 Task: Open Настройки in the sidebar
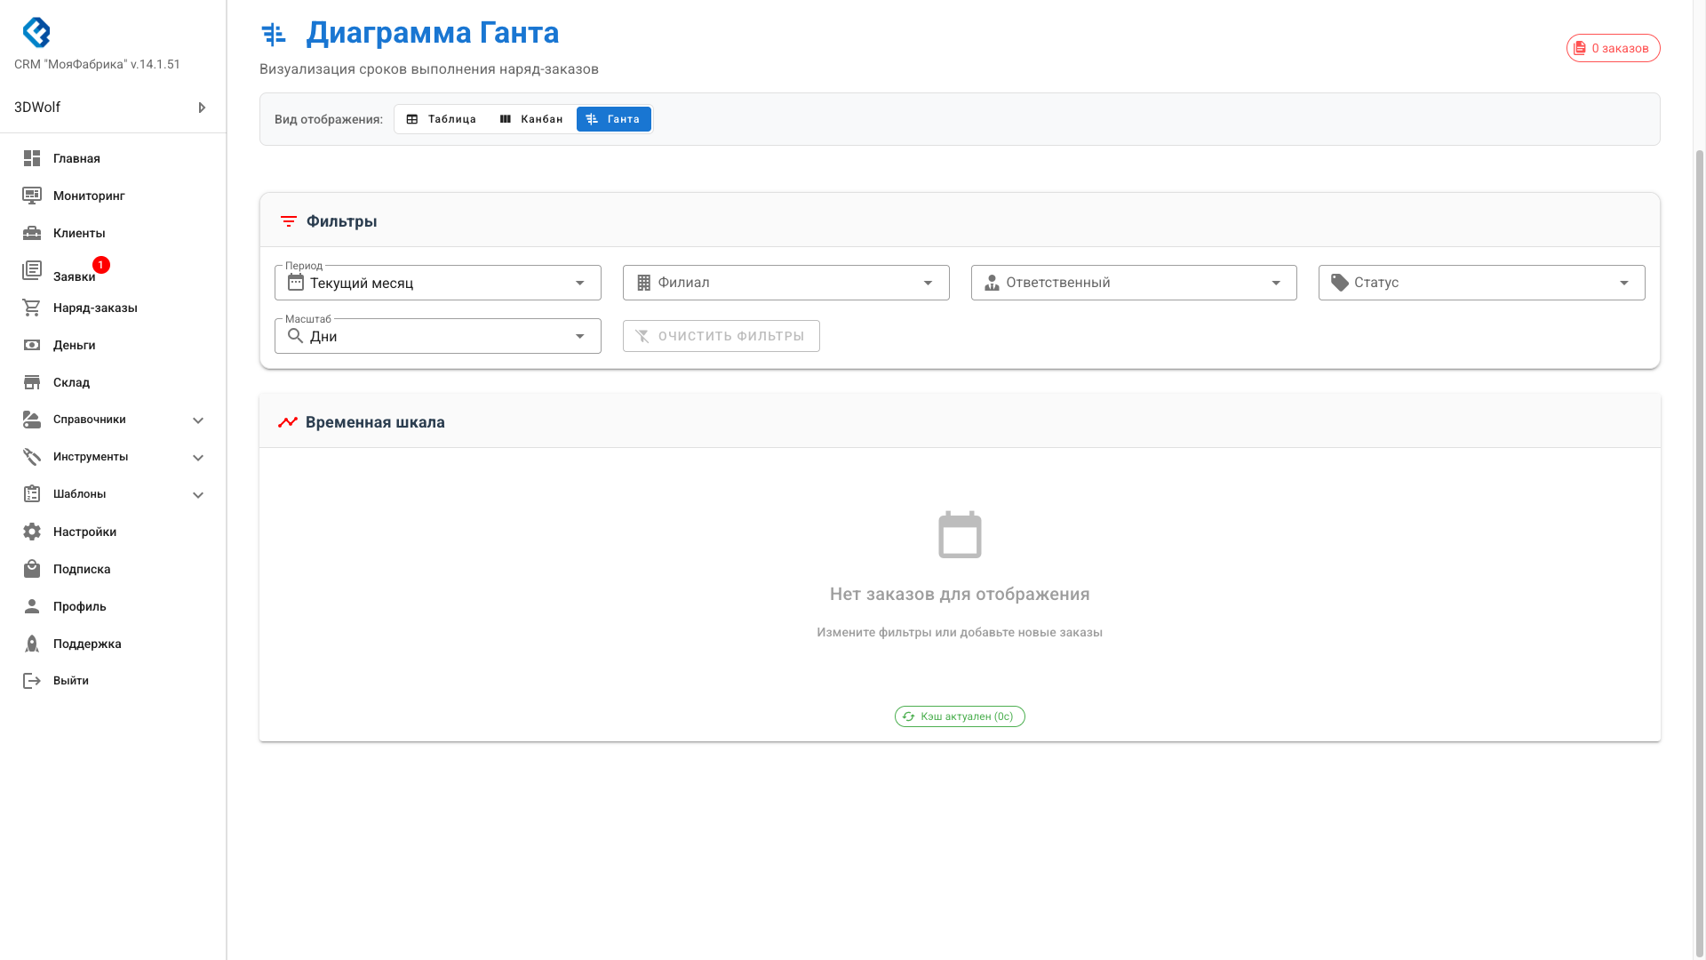pos(84,532)
